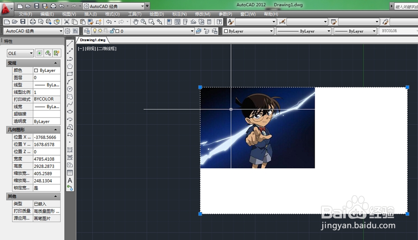Open the 文件(F) menu
The height and width of the screenshot is (240, 418).
pos(25,14)
